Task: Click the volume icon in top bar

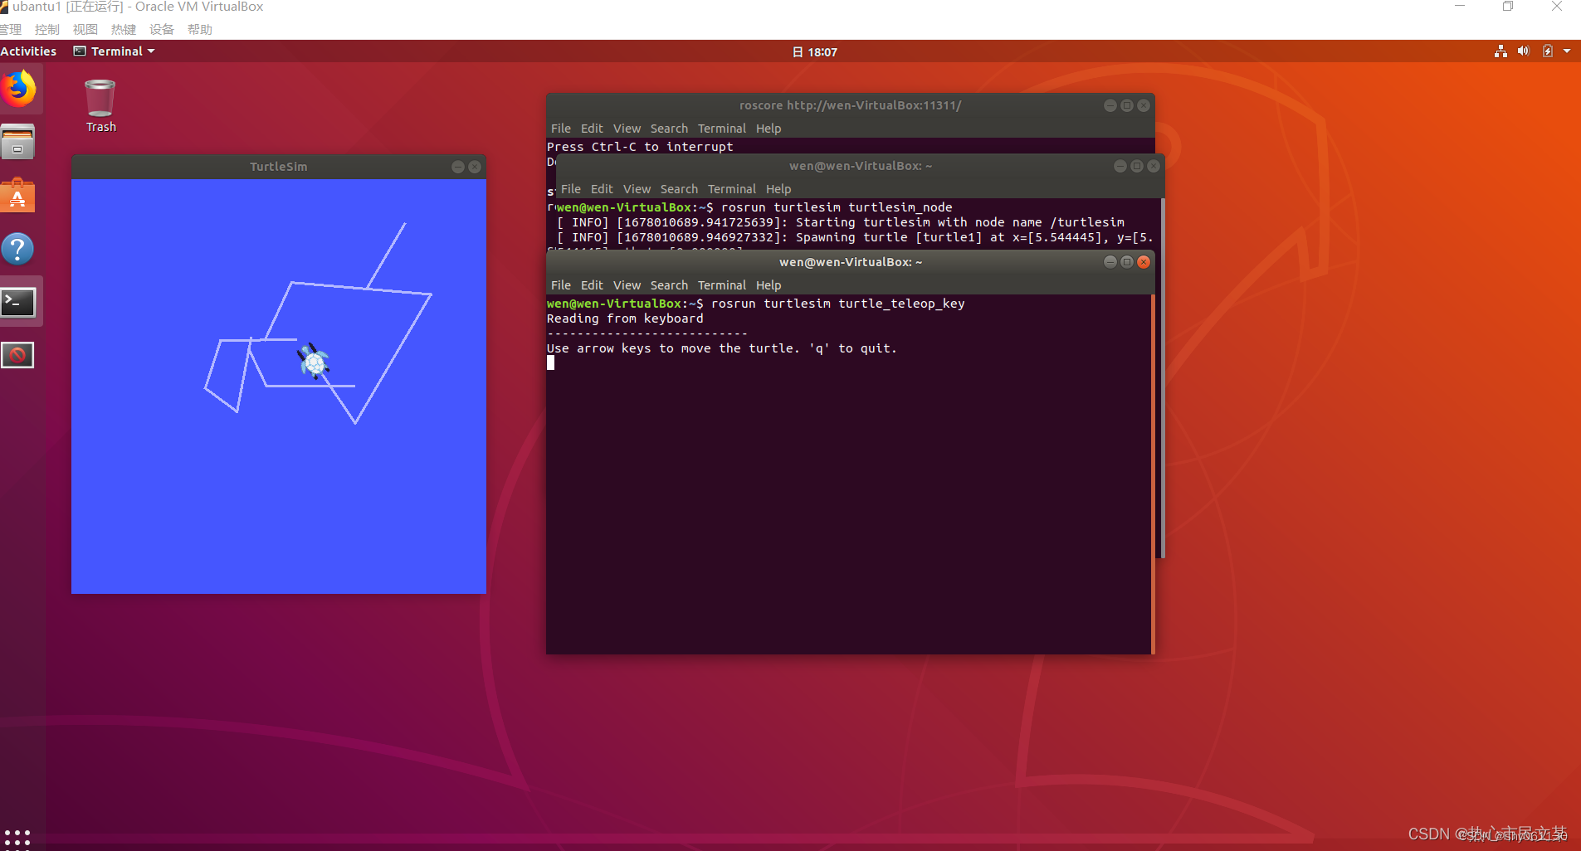Action: [1523, 51]
